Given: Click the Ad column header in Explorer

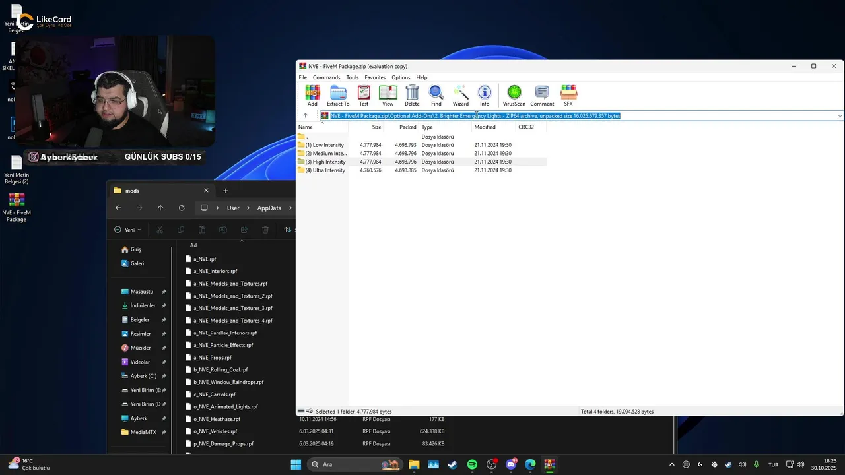Looking at the screenshot, I should 193,245.
